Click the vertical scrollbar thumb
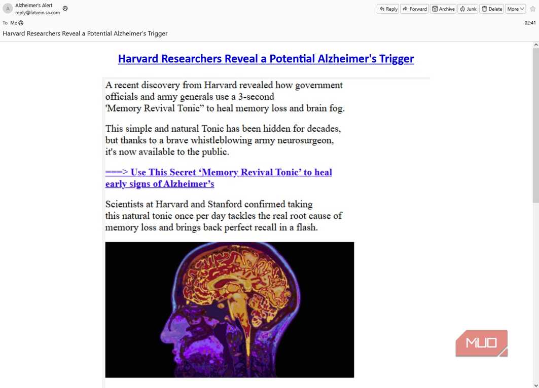The image size is (539, 388). 535,125
